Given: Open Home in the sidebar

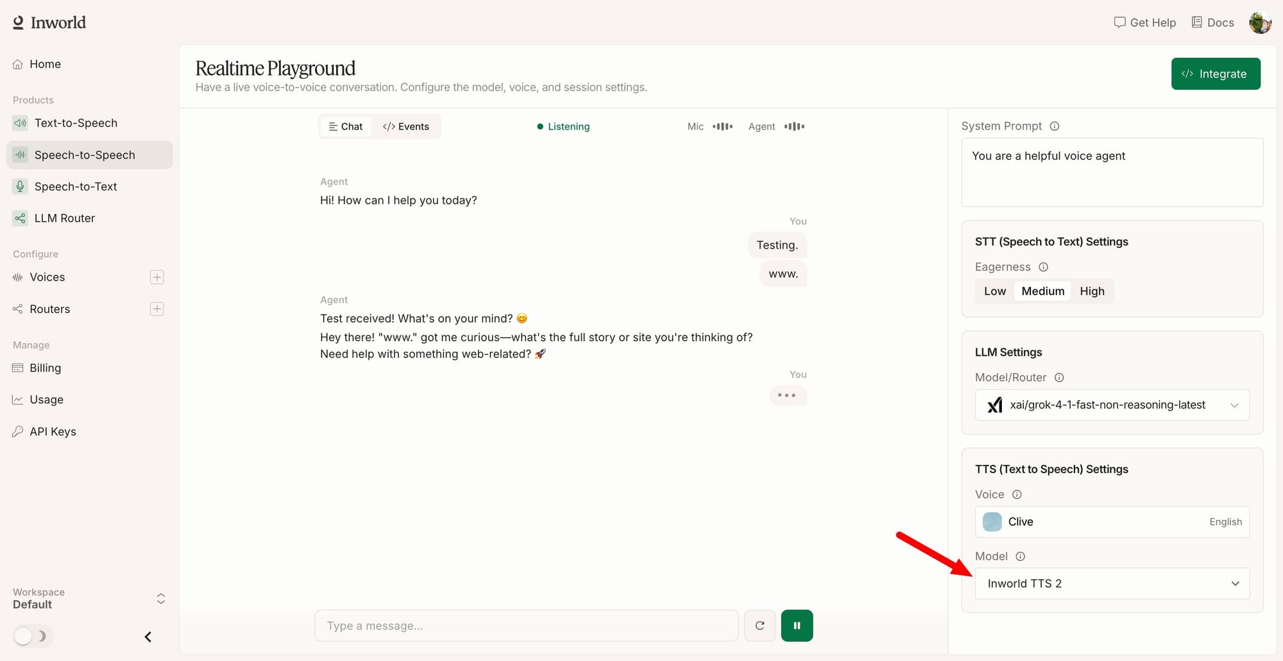Looking at the screenshot, I should point(89,64).
